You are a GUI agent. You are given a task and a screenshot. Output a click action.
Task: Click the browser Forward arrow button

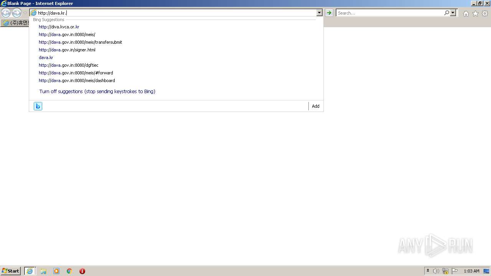coord(16,13)
